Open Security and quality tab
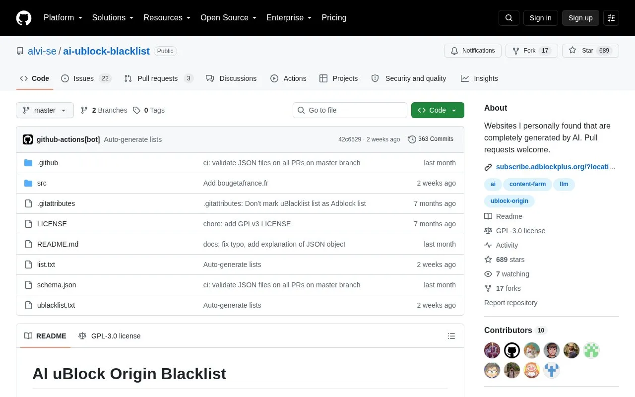 click(409, 78)
